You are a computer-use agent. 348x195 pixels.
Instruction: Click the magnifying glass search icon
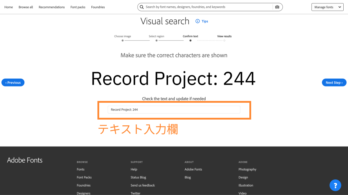pyautogui.click(x=142, y=7)
